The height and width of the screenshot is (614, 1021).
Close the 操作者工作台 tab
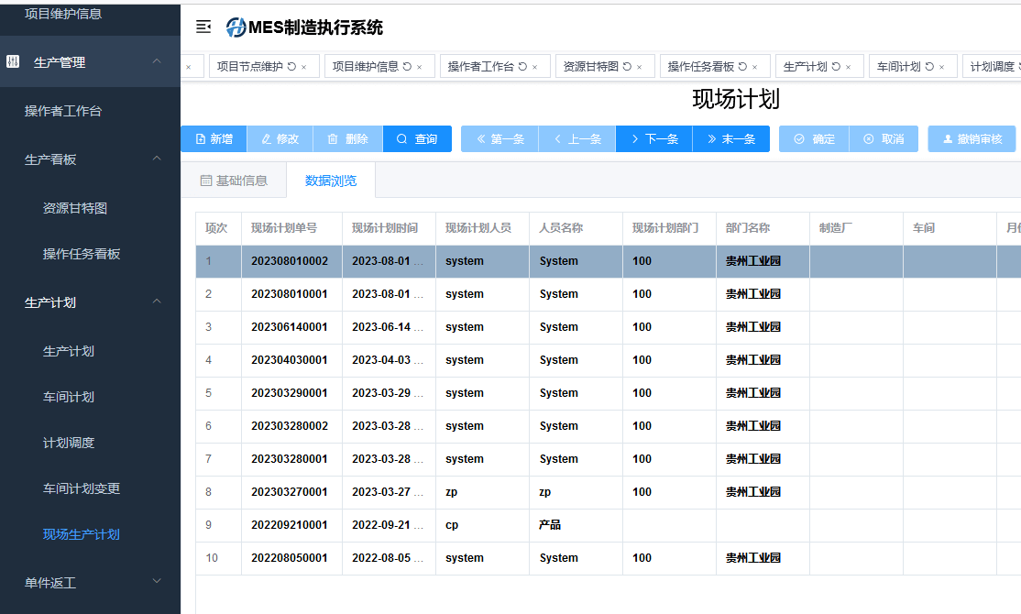(534, 67)
